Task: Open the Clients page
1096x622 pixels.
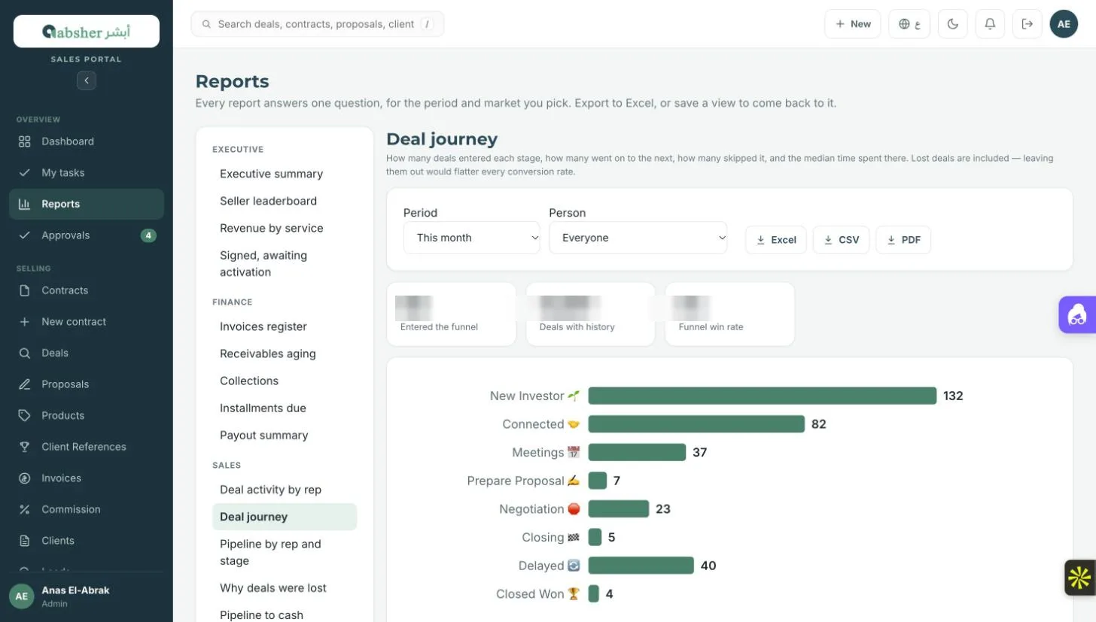Action: (x=87, y=541)
